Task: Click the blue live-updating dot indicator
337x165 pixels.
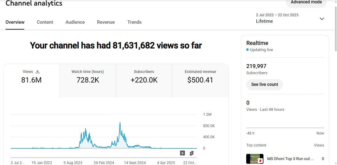Action: (247, 50)
